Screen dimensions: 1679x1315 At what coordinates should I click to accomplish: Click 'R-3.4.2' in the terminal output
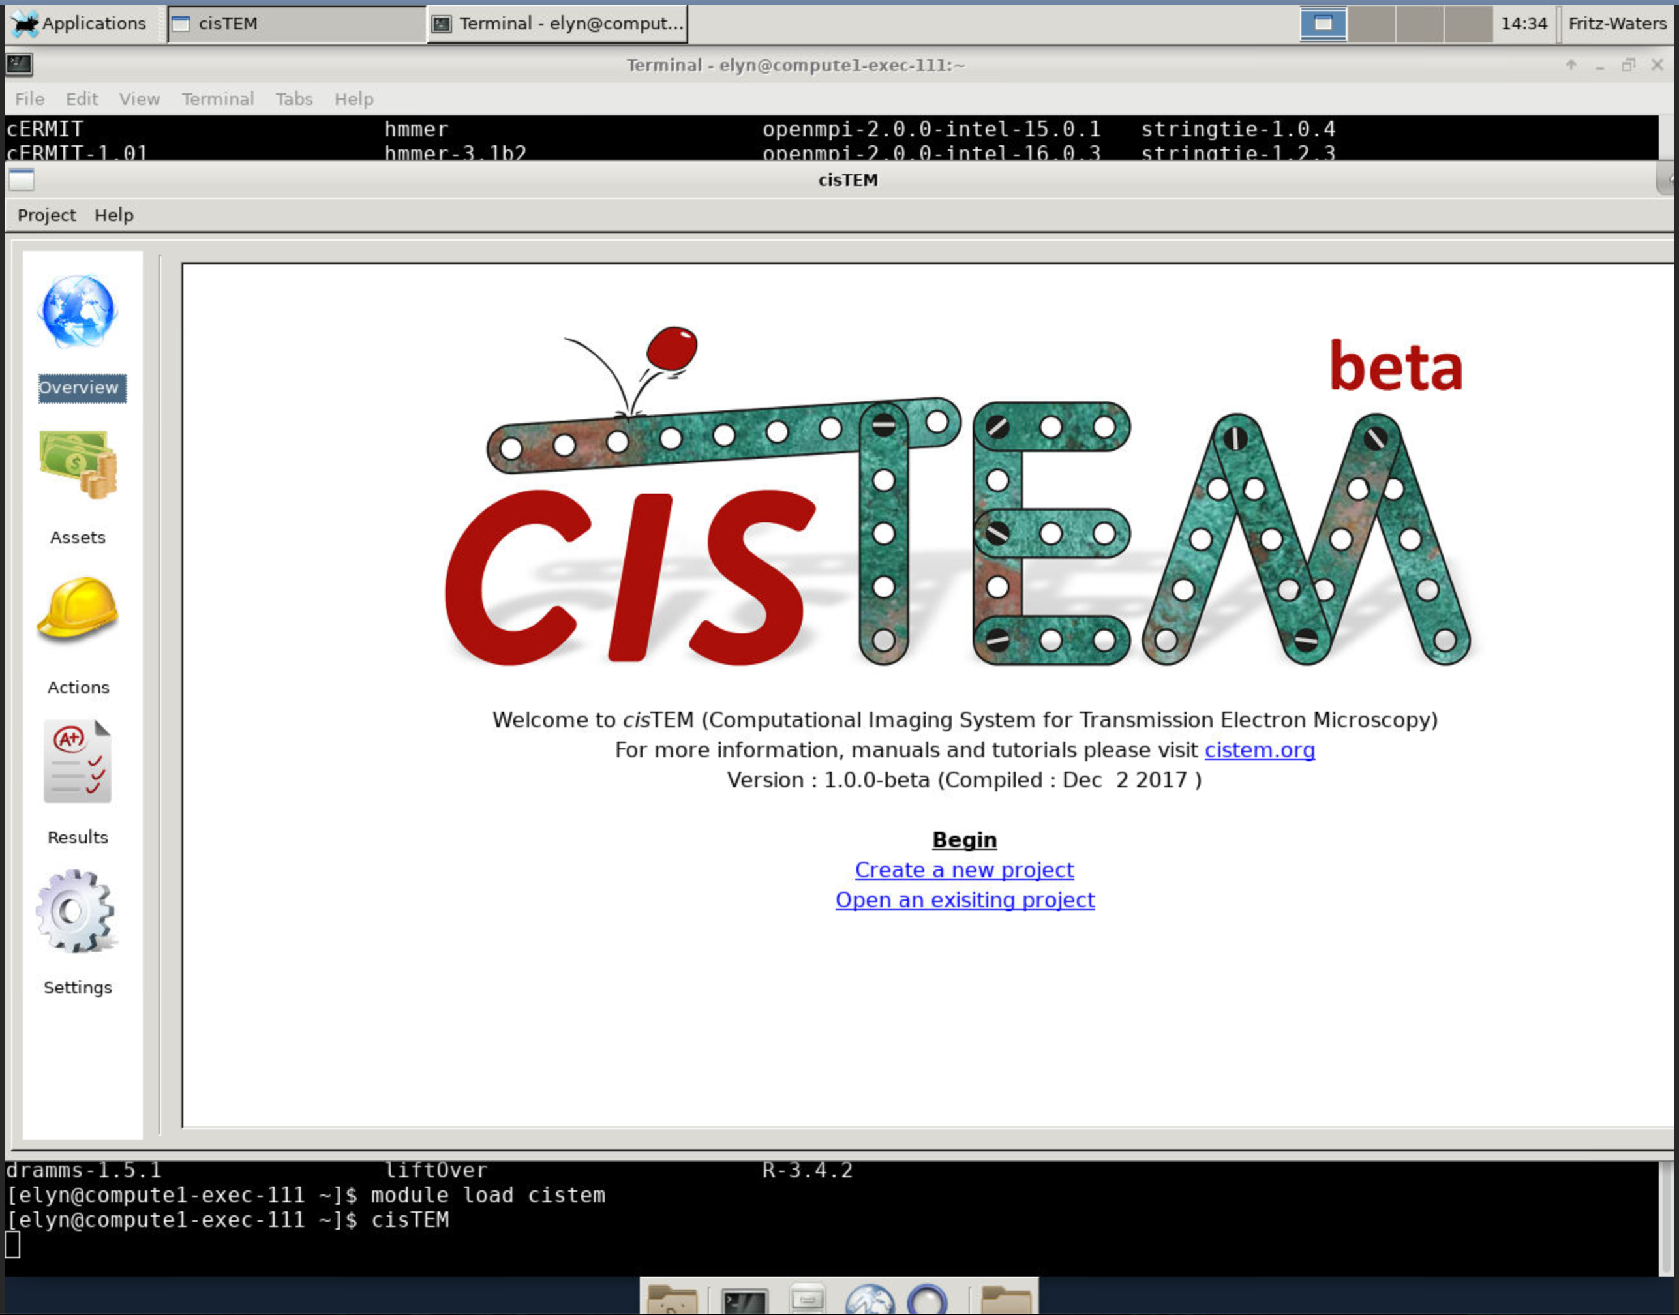(808, 1170)
